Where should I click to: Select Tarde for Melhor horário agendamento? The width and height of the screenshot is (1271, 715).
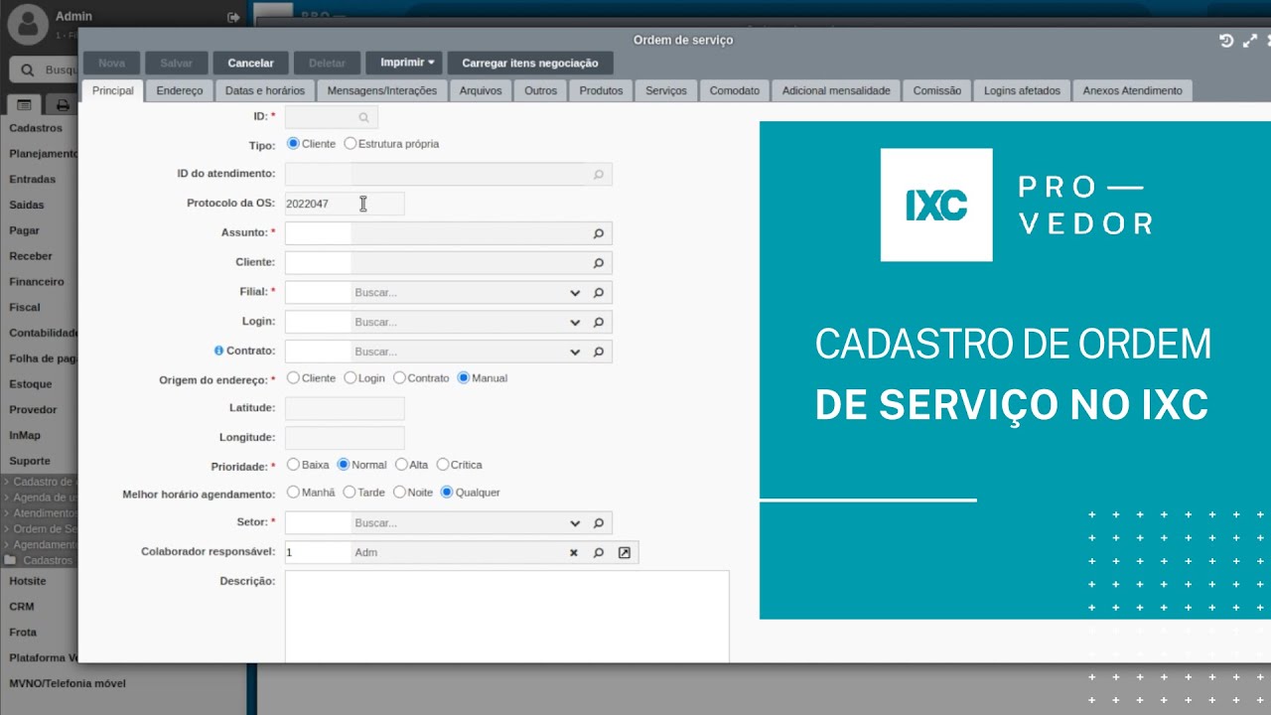pyautogui.click(x=350, y=492)
